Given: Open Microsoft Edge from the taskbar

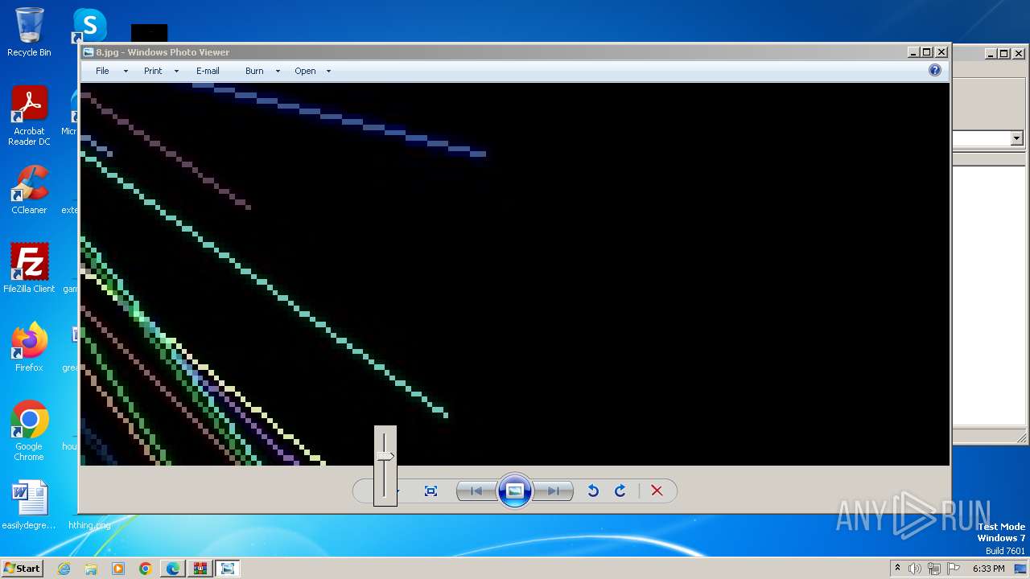Looking at the screenshot, I should [173, 569].
